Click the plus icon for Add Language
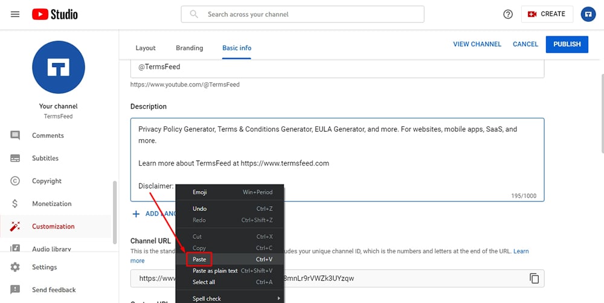This screenshot has height=303, width=604. point(136,213)
